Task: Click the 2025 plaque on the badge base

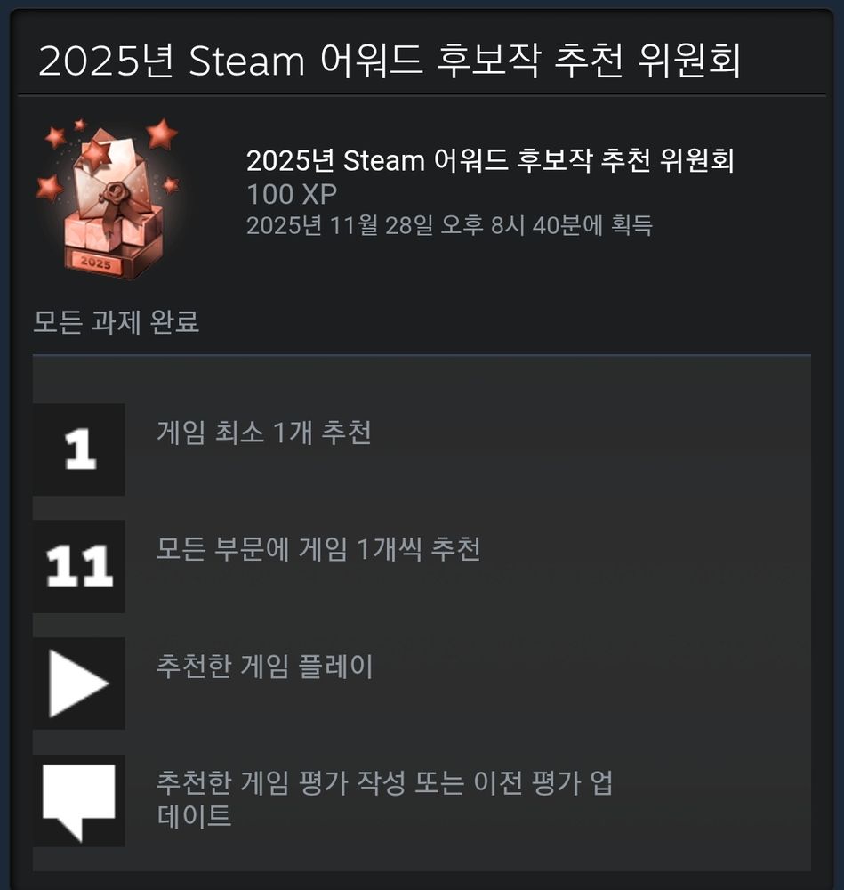Action: [95, 263]
